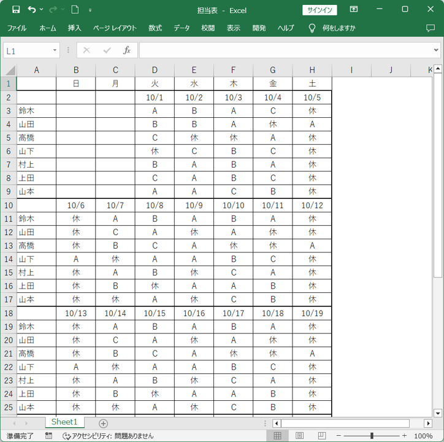Switch to Normal view in the status bar
444x442 pixels.
tap(277, 436)
